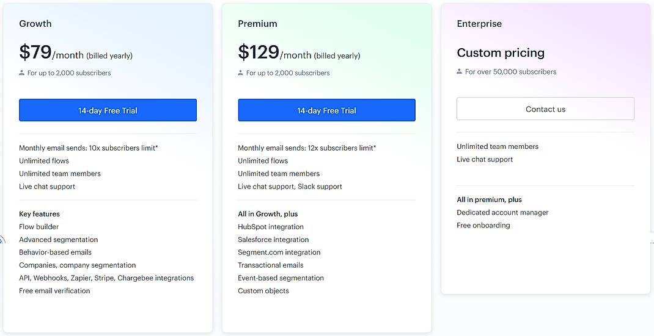
Task: Click the person icon under Growth price
Action: pyautogui.click(x=22, y=73)
